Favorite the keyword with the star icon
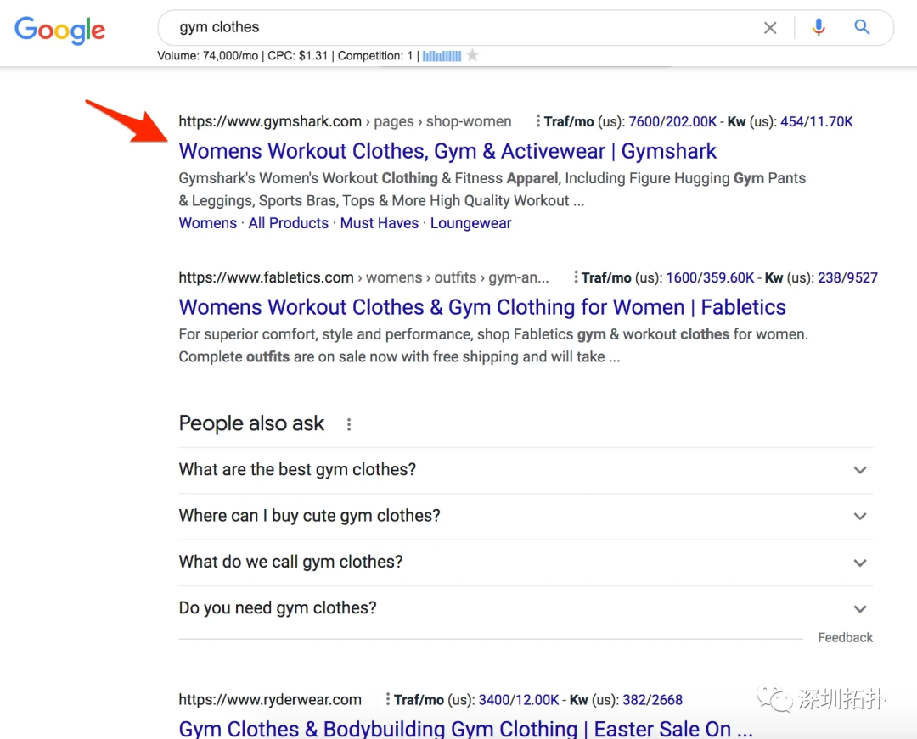 point(473,55)
